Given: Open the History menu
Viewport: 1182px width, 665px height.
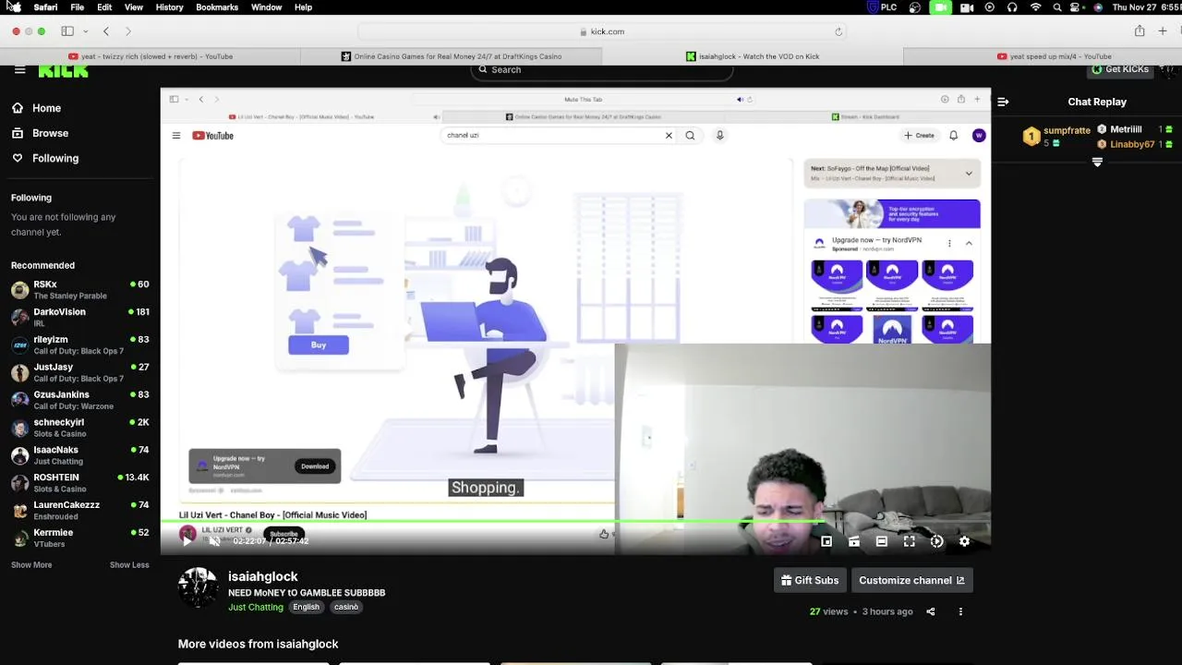Looking at the screenshot, I should [169, 7].
